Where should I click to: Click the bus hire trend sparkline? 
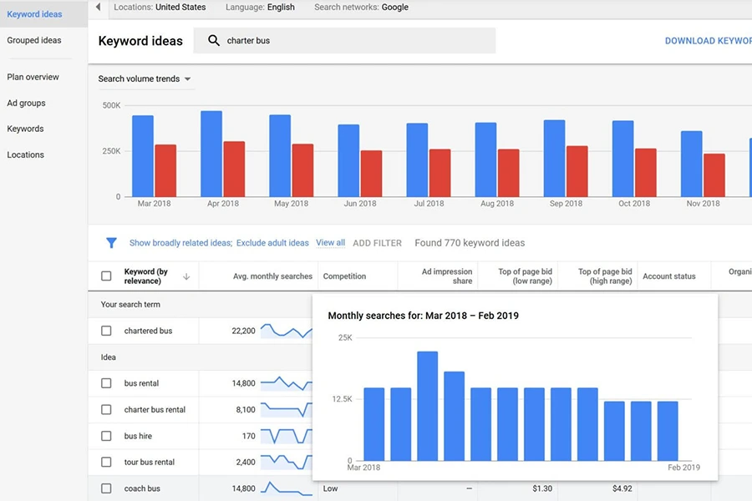(x=286, y=436)
